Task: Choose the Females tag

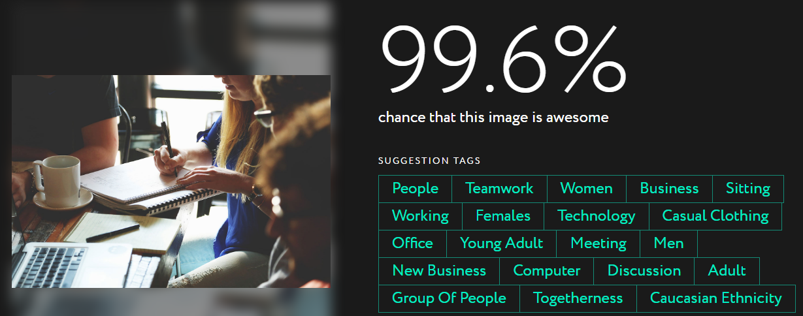Action: [x=503, y=216]
